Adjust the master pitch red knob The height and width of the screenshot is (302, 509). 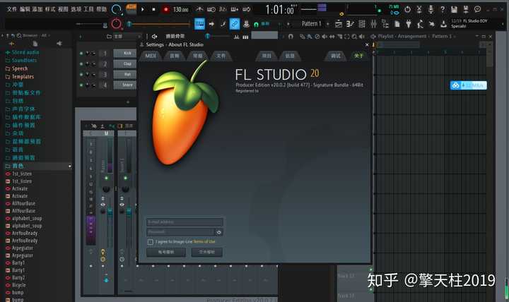(x=116, y=24)
